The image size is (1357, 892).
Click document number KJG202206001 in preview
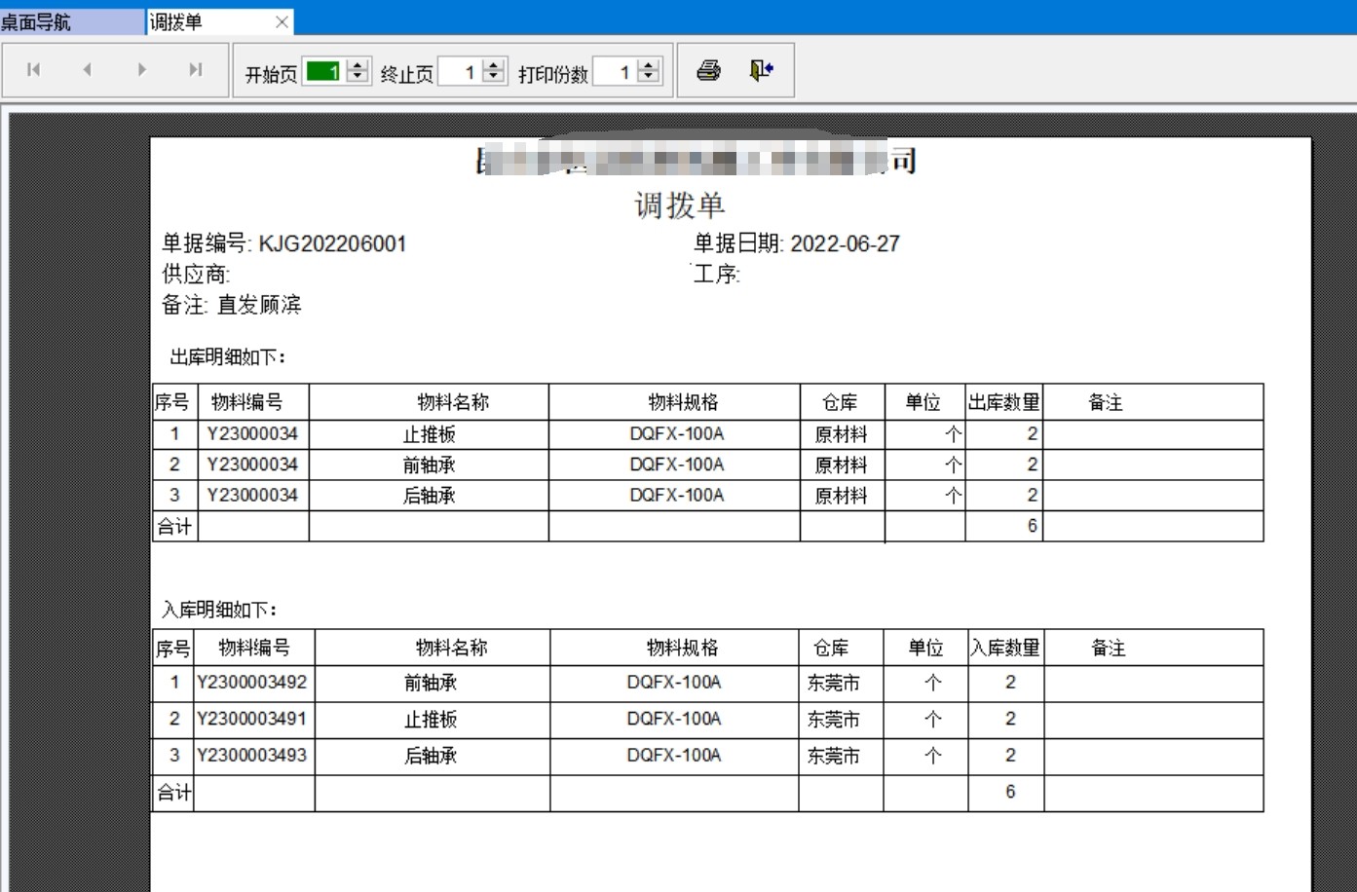[x=332, y=243]
